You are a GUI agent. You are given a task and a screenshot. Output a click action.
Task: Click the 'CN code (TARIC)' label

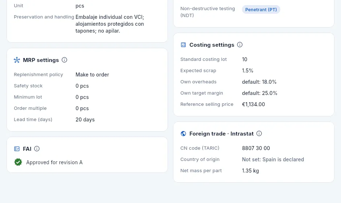[x=200, y=148]
